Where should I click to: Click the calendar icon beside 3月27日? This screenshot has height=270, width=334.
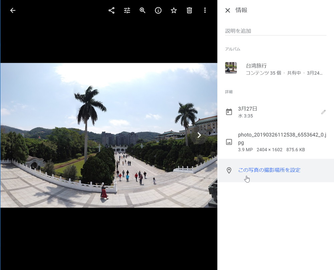click(229, 112)
